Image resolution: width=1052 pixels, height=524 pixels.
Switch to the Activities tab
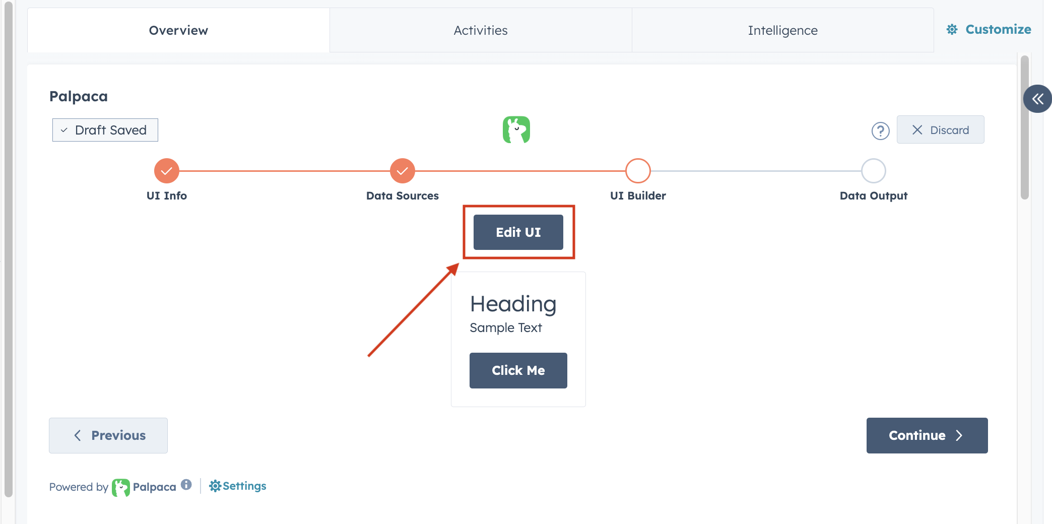(x=480, y=30)
